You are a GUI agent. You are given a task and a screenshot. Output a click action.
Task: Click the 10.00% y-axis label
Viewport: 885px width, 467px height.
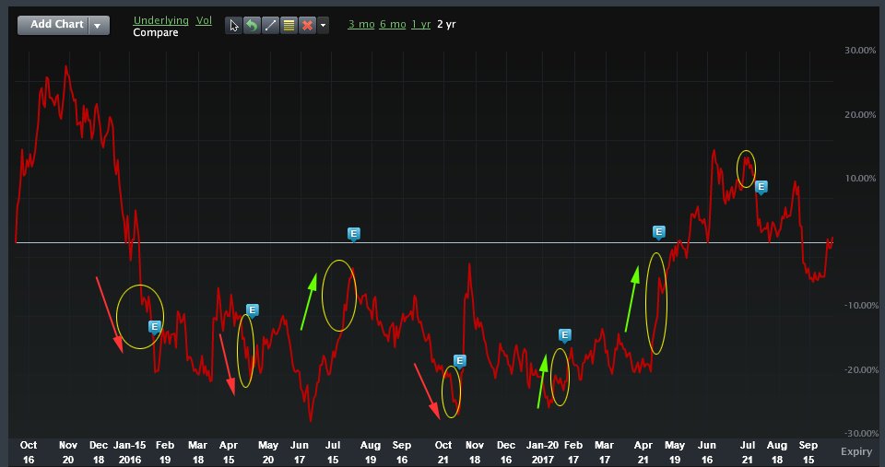click(860, 178)
